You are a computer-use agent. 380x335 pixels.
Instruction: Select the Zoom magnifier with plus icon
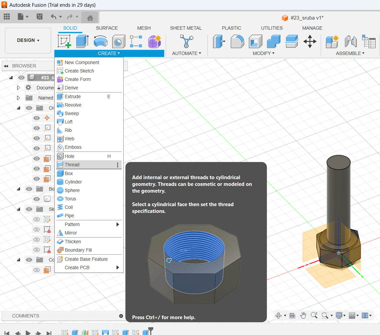pyautogui.click(x=314, y=315)
